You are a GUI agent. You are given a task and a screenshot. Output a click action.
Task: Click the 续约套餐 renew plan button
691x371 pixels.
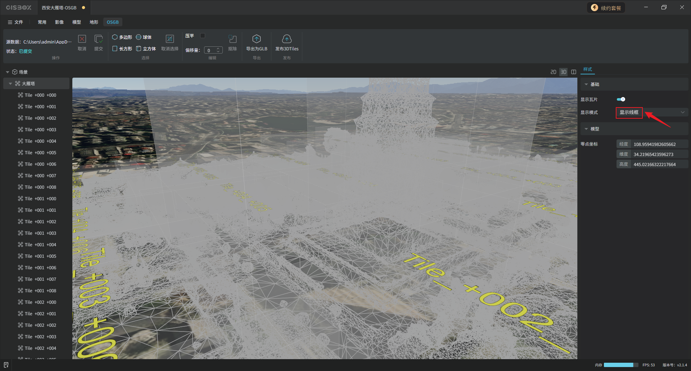pyautogui.click(x=606, y=8)
